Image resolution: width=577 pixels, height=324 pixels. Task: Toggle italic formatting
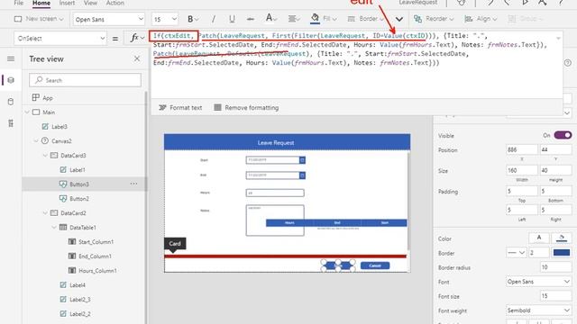(x=213, y=19)
